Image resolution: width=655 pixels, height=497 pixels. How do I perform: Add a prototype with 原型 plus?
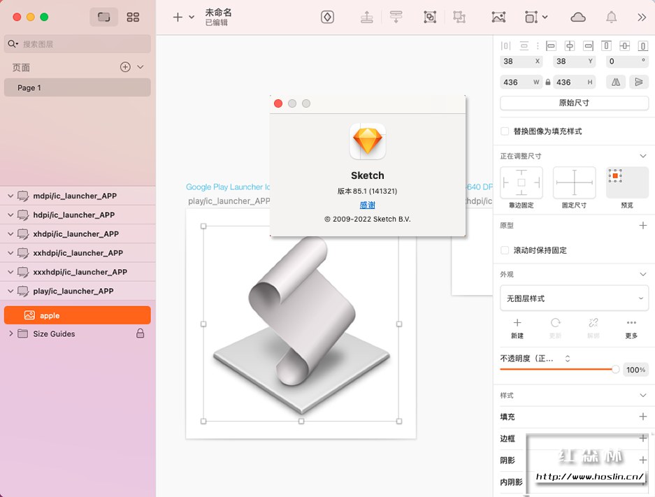(643, 225)
